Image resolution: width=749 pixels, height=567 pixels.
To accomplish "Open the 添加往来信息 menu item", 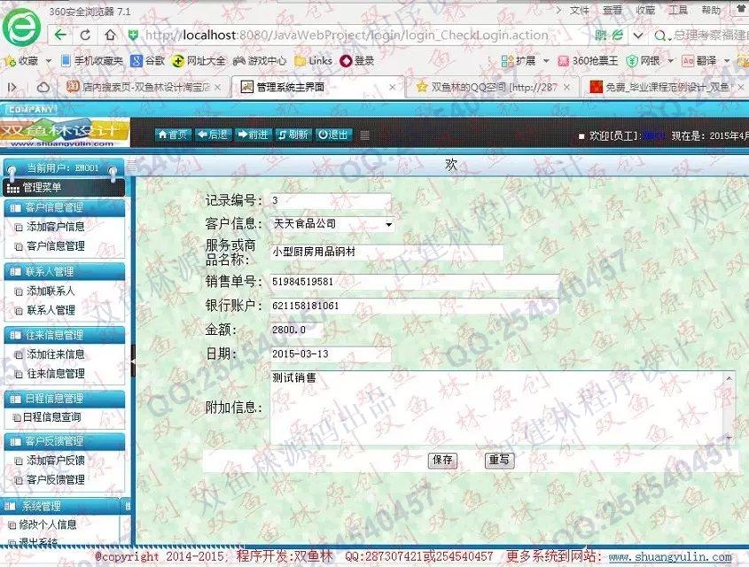I will coord(55,354).
